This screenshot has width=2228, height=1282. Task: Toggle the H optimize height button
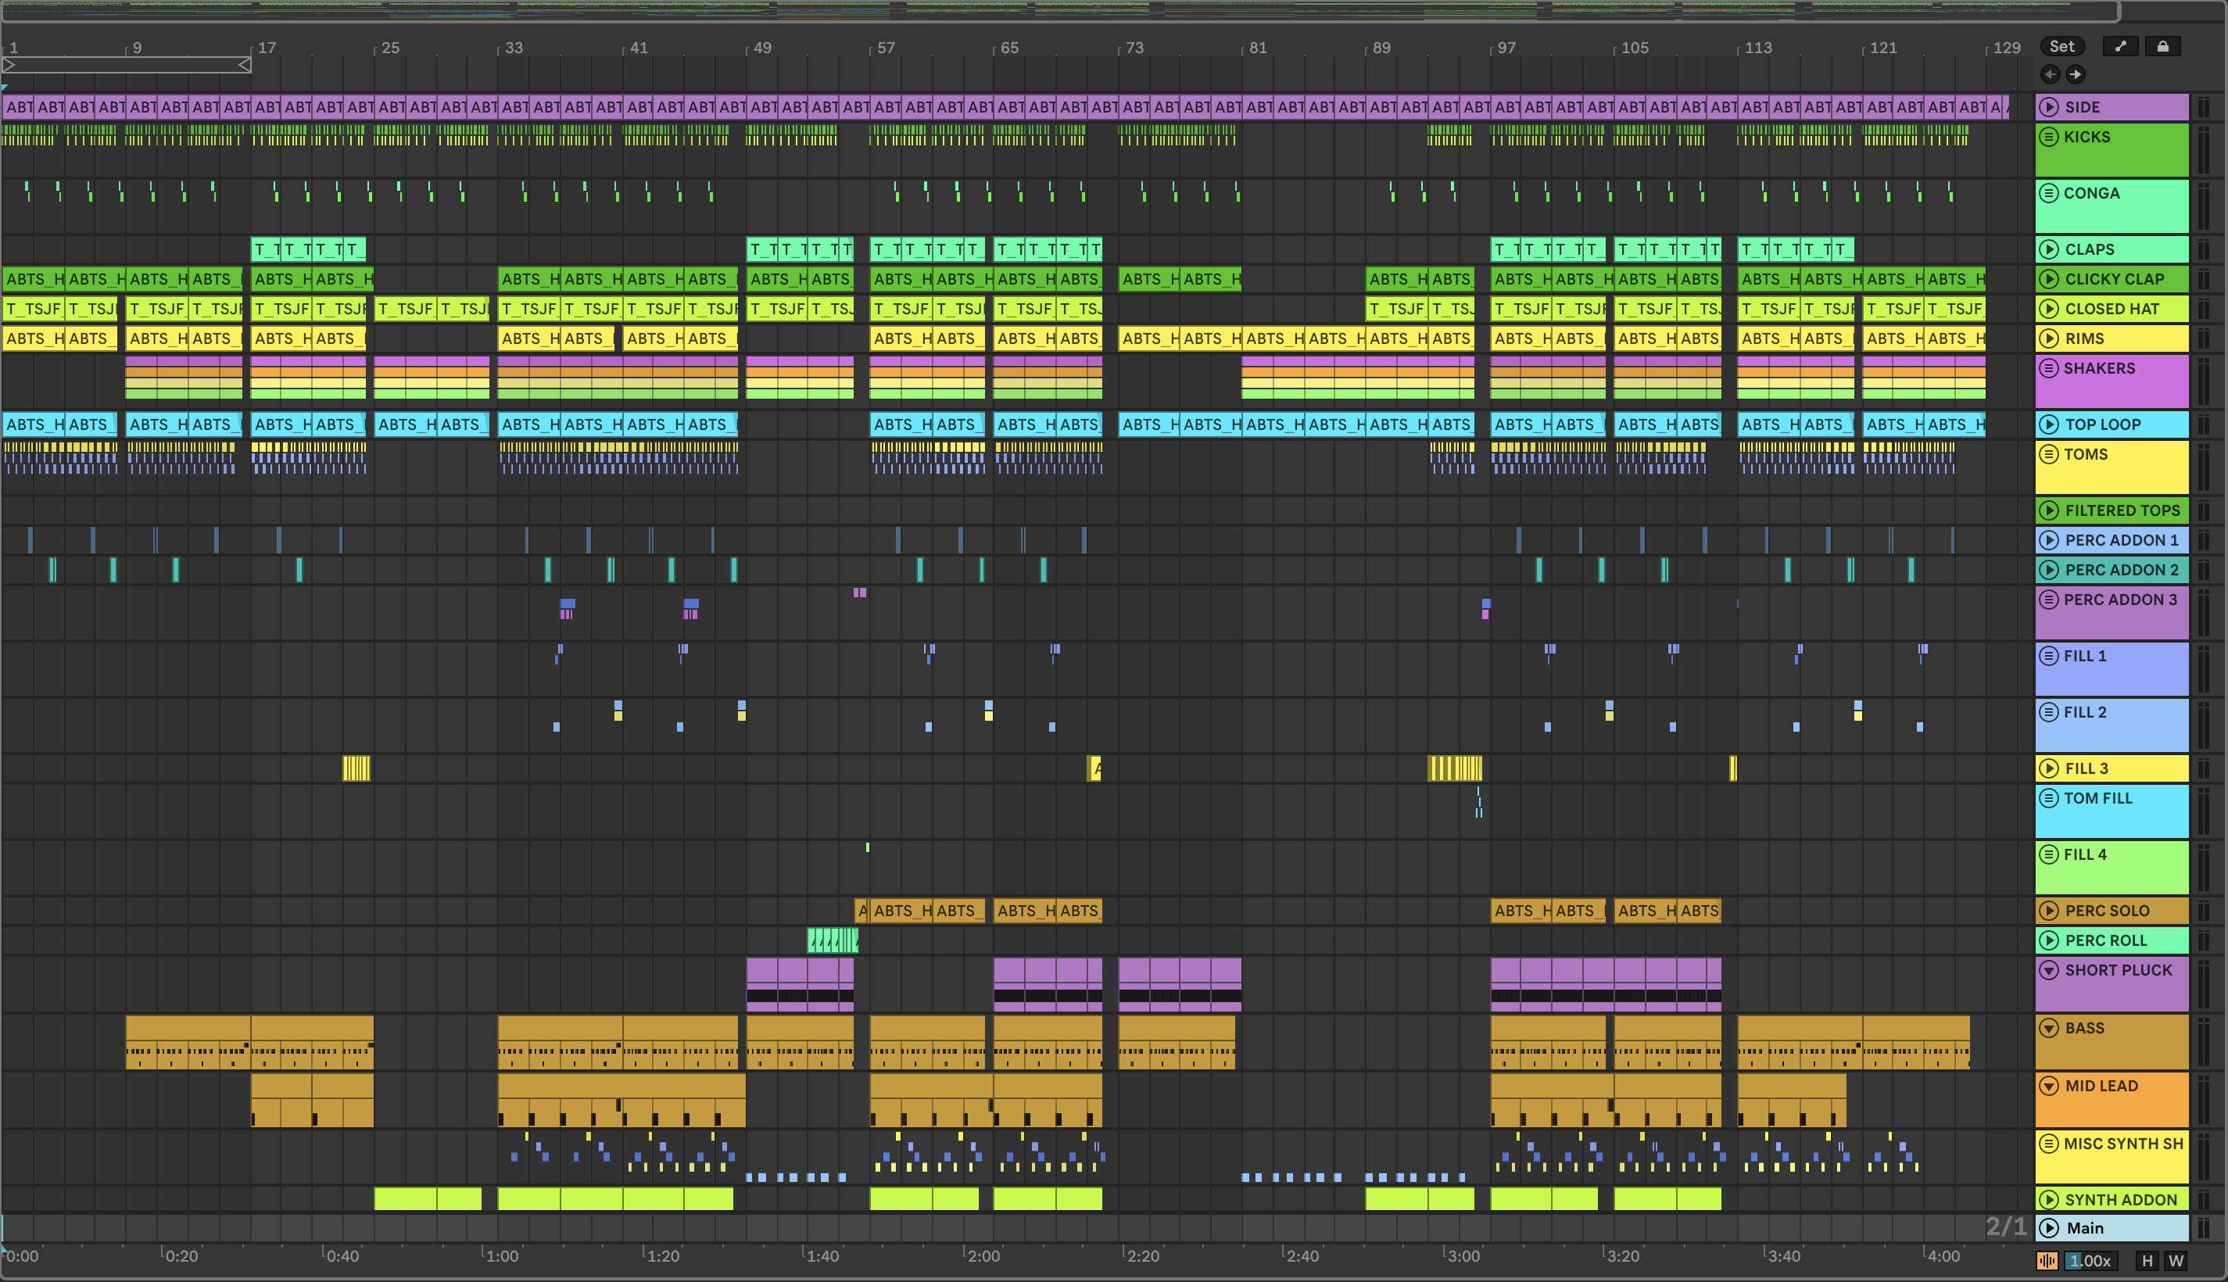click(2147, 1261)
